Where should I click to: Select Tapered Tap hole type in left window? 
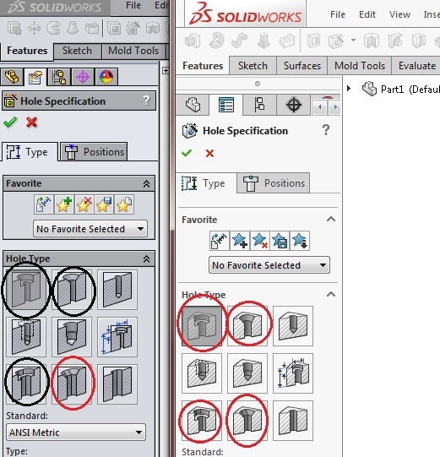72,337
